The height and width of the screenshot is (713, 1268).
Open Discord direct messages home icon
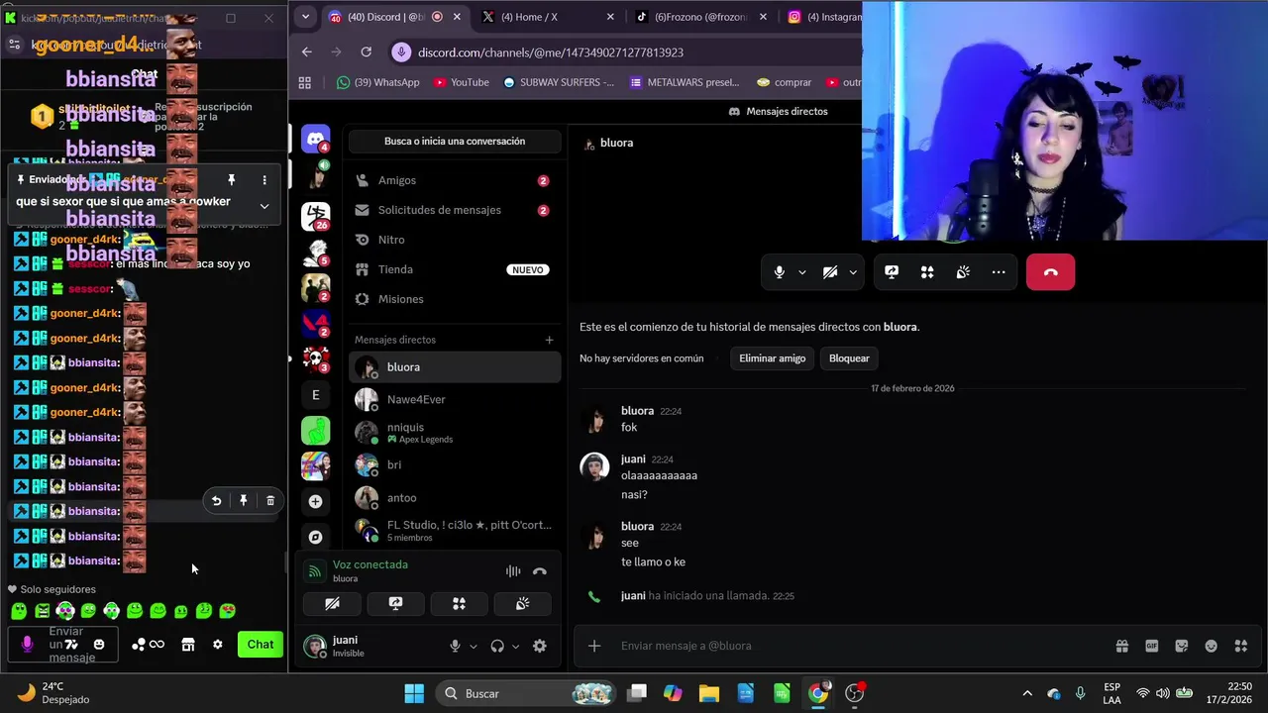click(316, 141)
